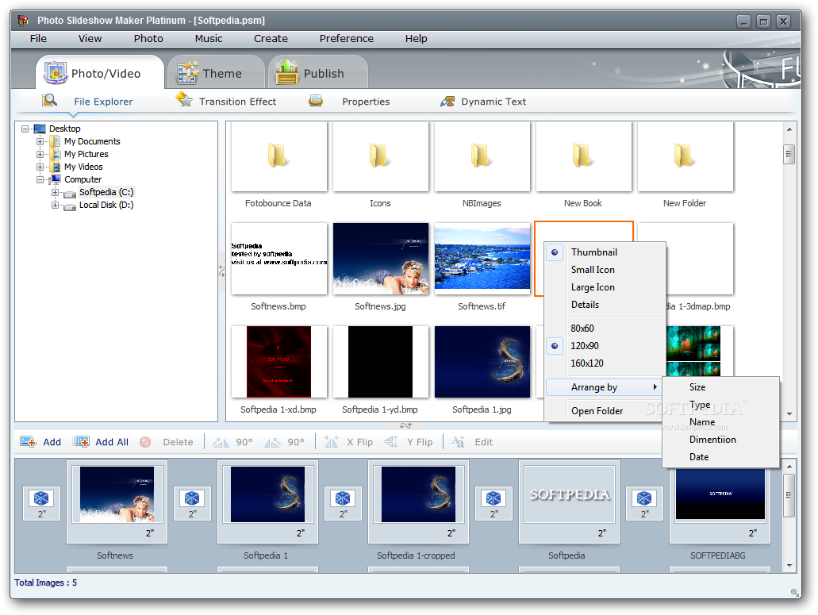Open the View menu
Image resolution: width=818 pixels, height=615 pixels.
[90, 39]
